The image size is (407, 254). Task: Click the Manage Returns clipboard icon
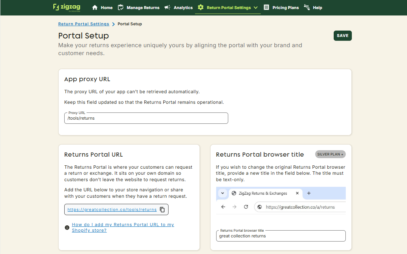pyautogui.click(x=121, y=8)
